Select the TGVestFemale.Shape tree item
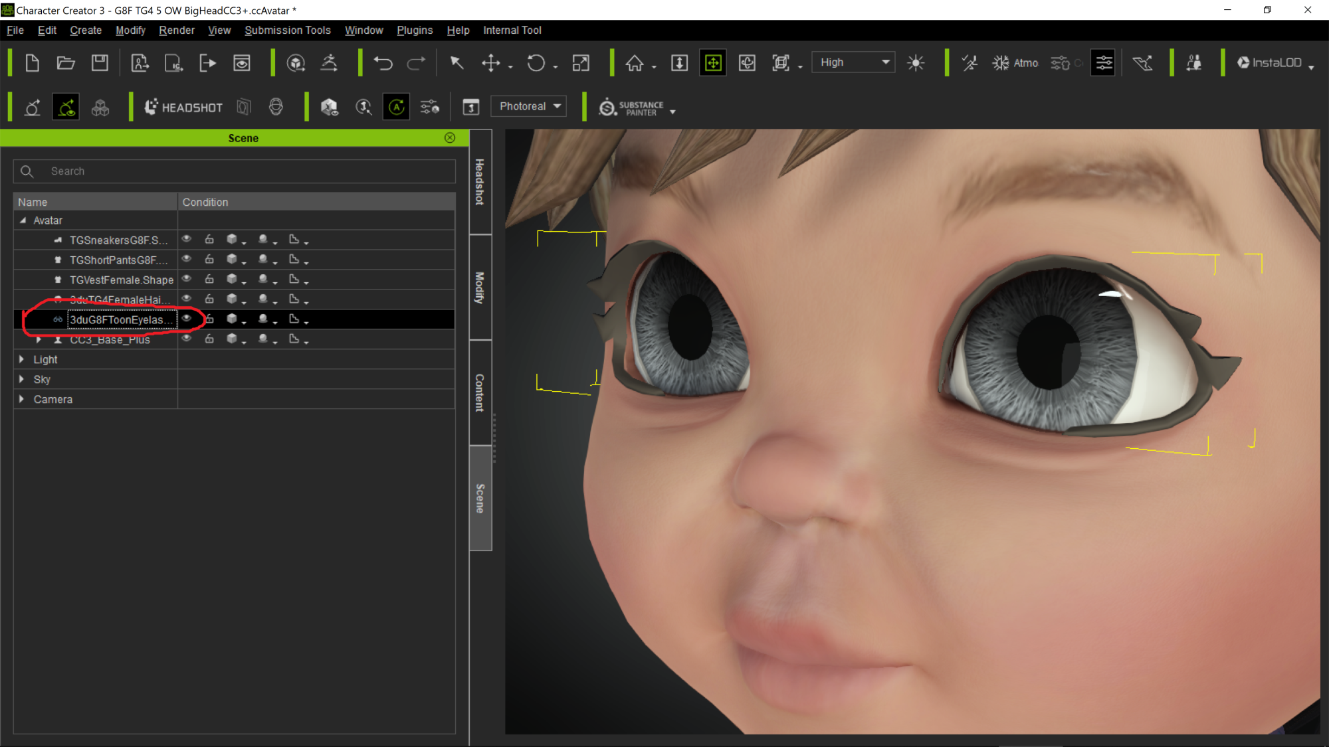This screenshot has width=1329, height=747. click(122, 280)
